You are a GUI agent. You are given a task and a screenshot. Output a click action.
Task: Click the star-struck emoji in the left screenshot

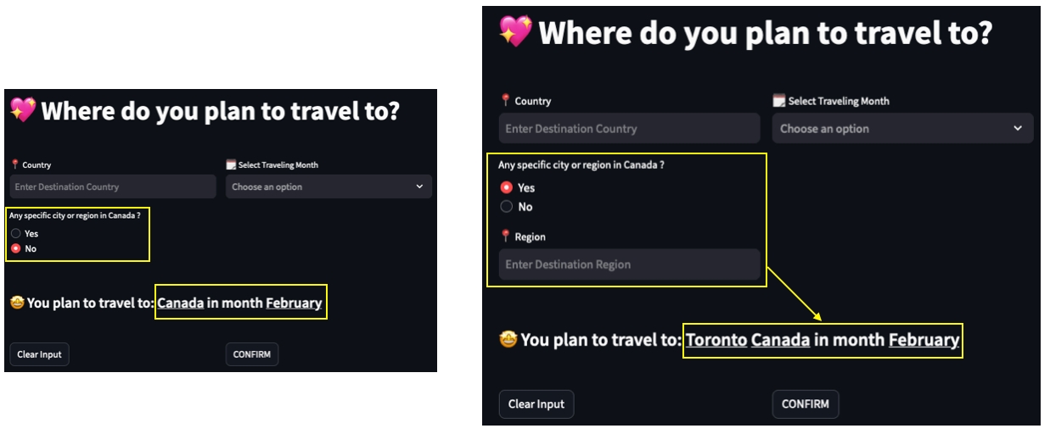[16, 303]
